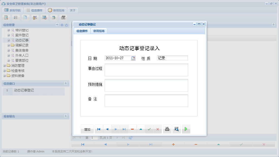Collapse the left sidebar with the chevron
The height and width of the screenshot is (157, 279).
(x=57, y=25)
